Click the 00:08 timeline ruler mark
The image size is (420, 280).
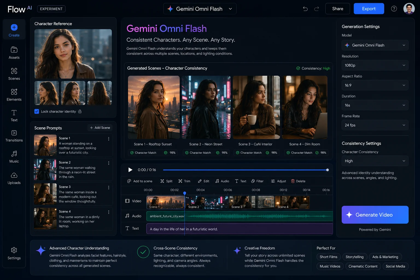(x=256, y=190)
